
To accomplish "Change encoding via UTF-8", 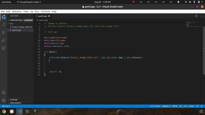I will point(175,106).
